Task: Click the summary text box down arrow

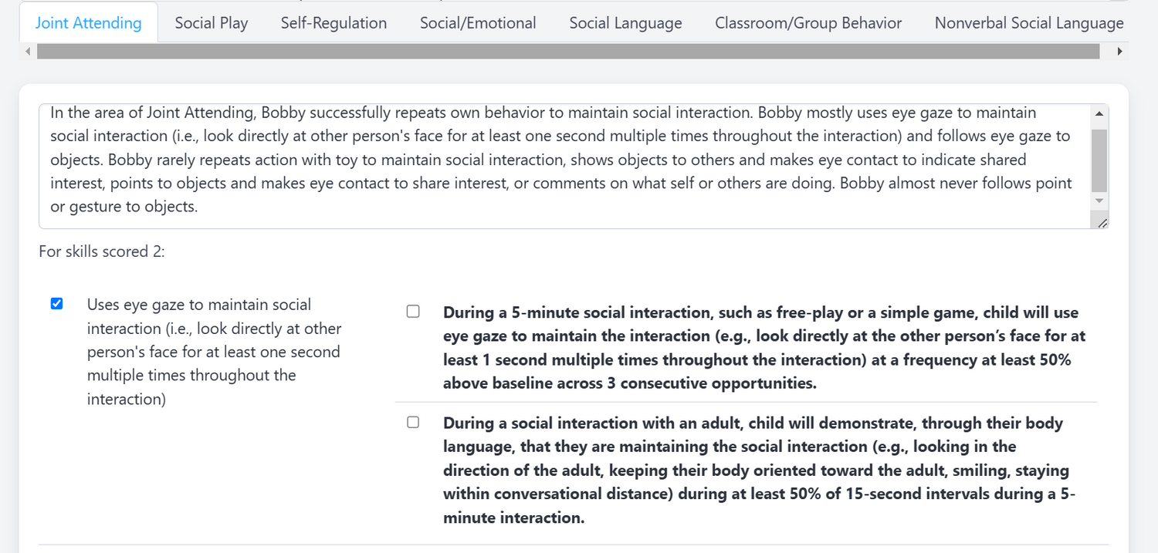Action: tap(1099, 201)
